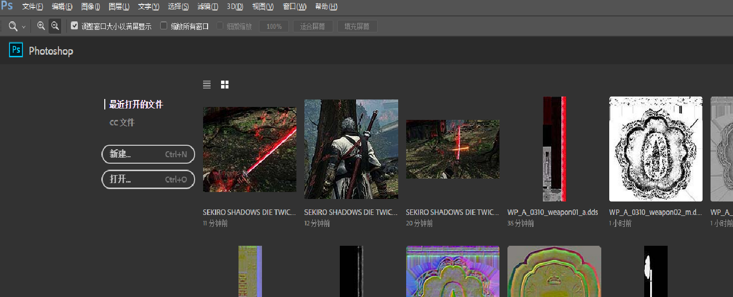This screenshot has height=297, width=733.
Task: Open the 文件(F) menu
Action: (32, 6)
